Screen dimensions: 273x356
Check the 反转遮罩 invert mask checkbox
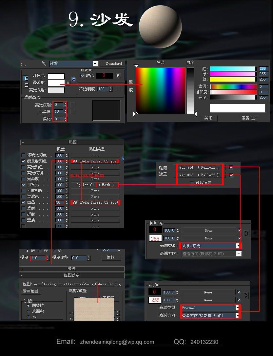click(x=192, y=183)
